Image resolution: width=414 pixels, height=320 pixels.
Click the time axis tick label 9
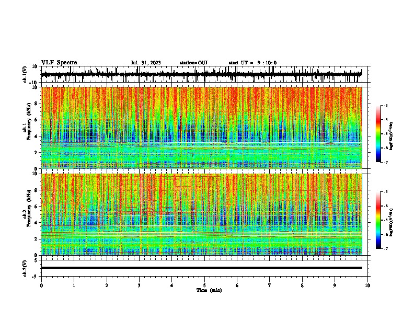click(x=335, y=285)
